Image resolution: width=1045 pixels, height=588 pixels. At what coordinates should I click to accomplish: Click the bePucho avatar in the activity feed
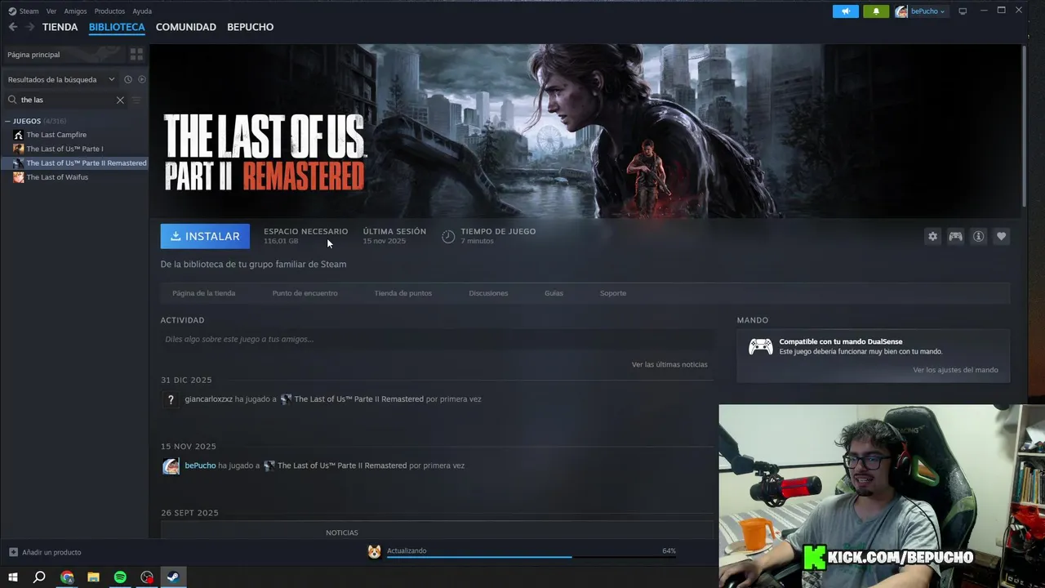pyautogui.click(x=171, y=466)
